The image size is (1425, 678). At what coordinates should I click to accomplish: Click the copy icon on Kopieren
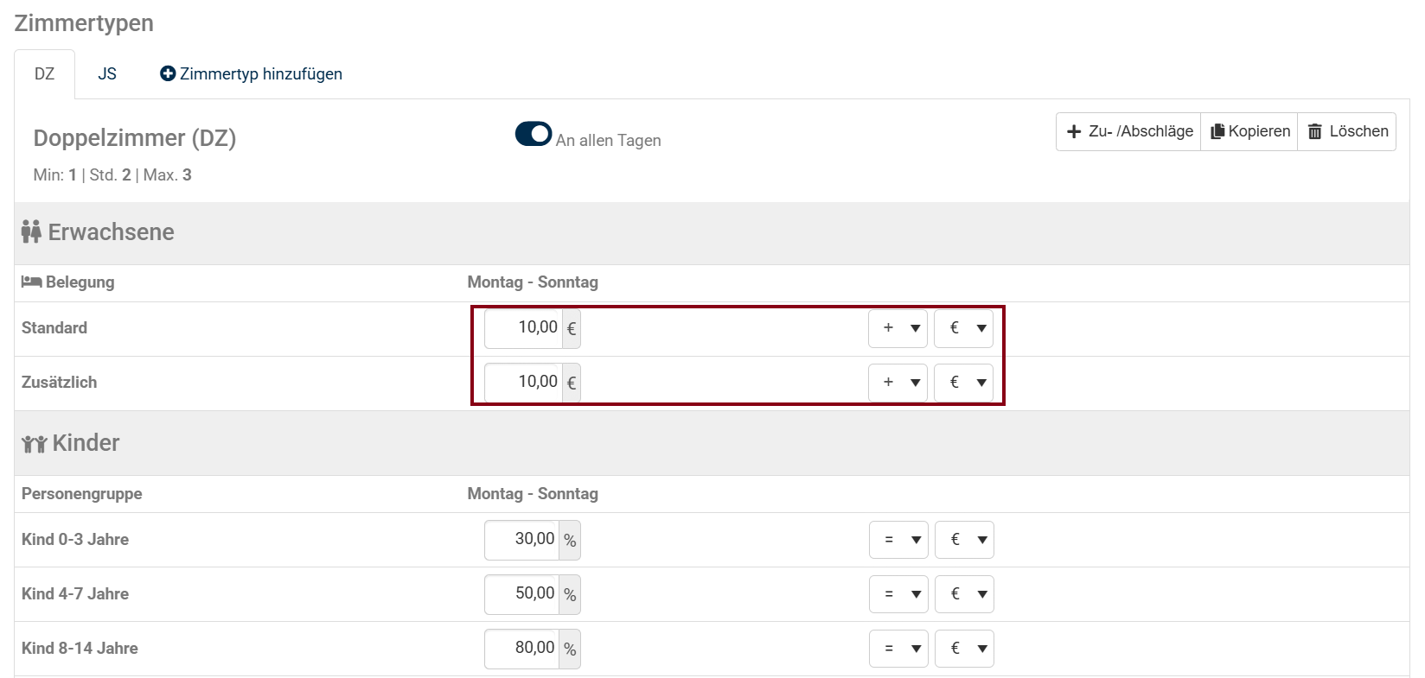click(x=1217, y=131)
